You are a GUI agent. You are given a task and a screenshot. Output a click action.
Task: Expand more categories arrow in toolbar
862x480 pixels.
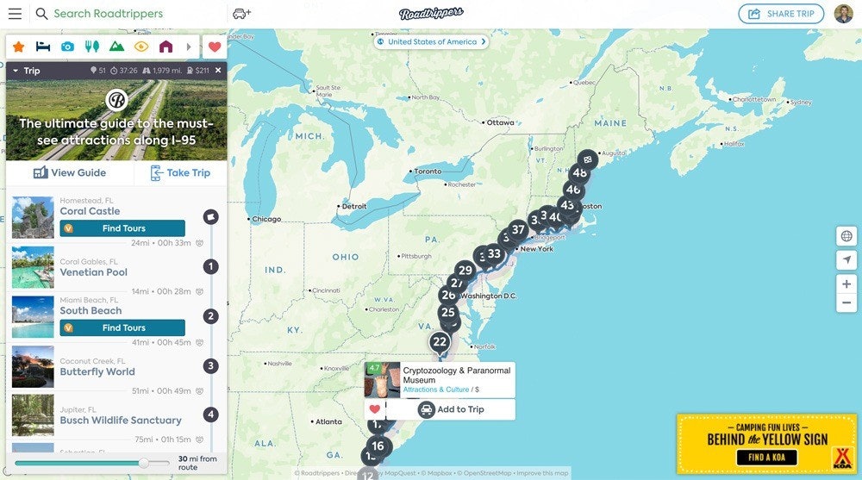pyautogui.click(x=189, y=47)
